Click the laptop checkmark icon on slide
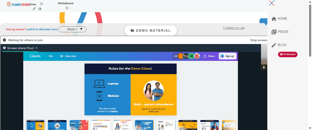Image resolution: width=312 pixels, height=130 pixels. (99, 84)
